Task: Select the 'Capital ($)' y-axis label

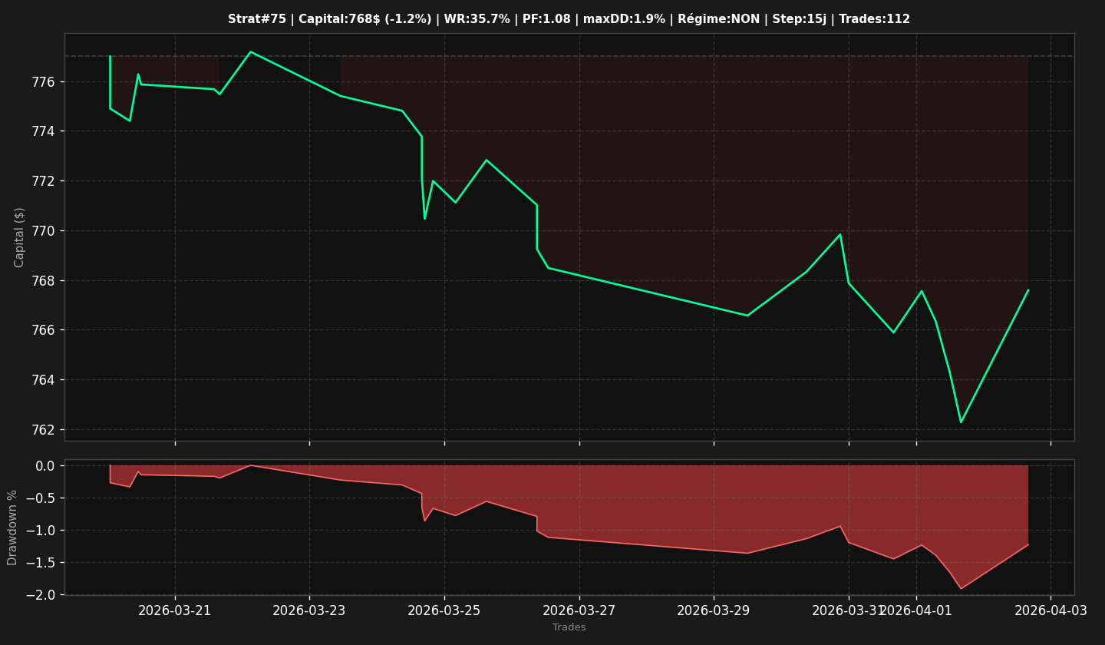Action: (20, 237)
